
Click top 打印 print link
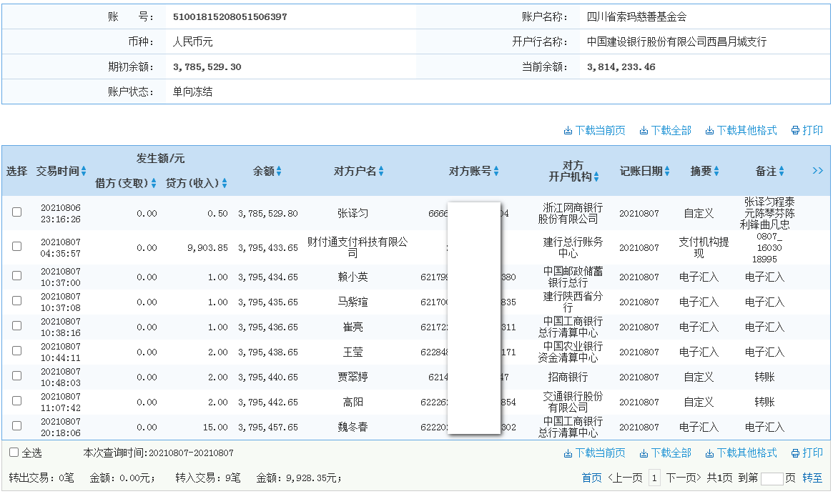807,131
